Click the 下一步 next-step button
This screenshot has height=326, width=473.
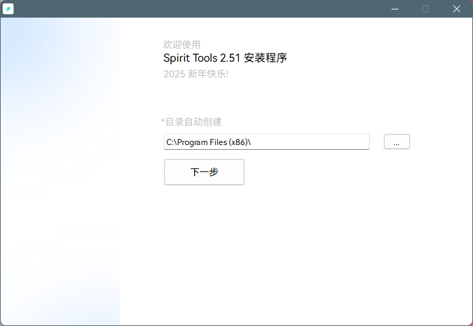[x=204, y=172]
